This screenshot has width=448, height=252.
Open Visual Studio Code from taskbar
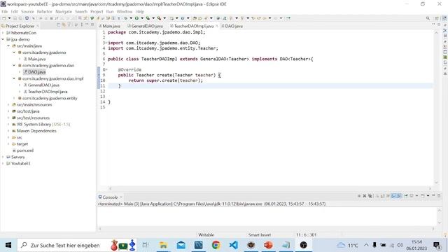click(x=233, y=245)
